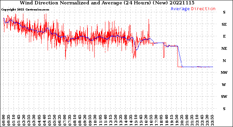Click the 14:00 time axis label
Screen dimensions: 233x127
coord(126,120)
